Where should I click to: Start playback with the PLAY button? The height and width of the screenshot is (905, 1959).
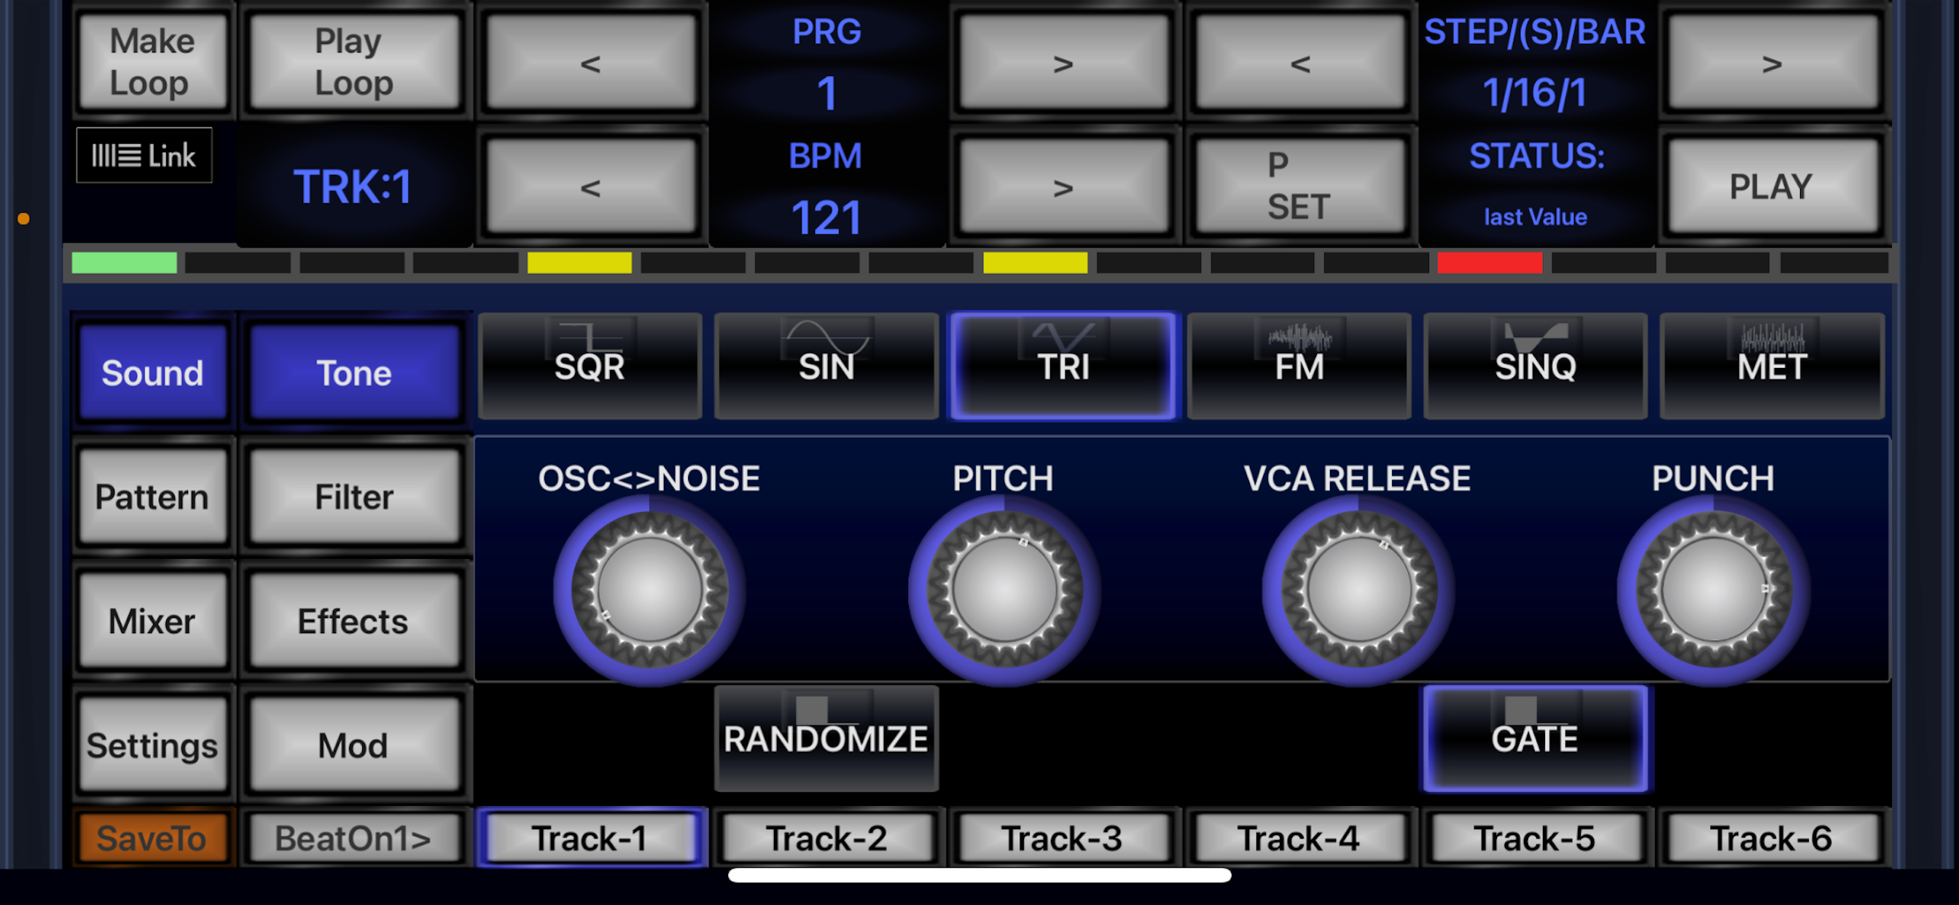tap(1770, 185)
